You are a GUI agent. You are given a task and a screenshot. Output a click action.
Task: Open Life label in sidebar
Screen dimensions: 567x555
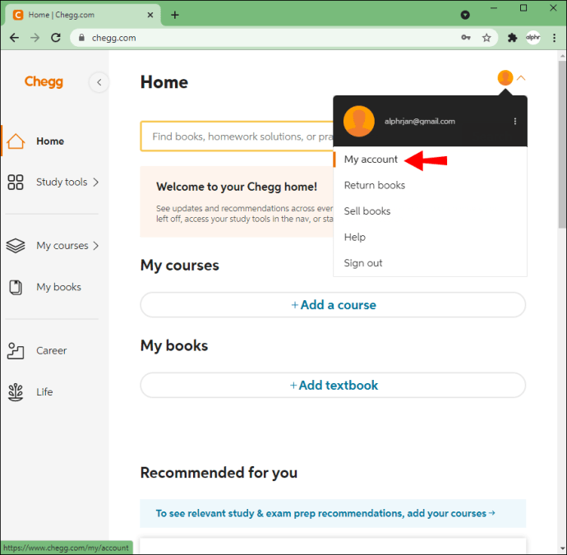(44, 392)
